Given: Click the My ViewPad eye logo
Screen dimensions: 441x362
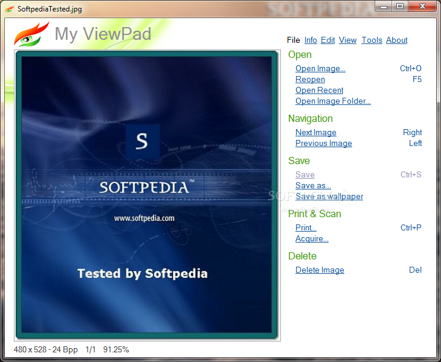Looking at the screenshot, I should 31,34.
